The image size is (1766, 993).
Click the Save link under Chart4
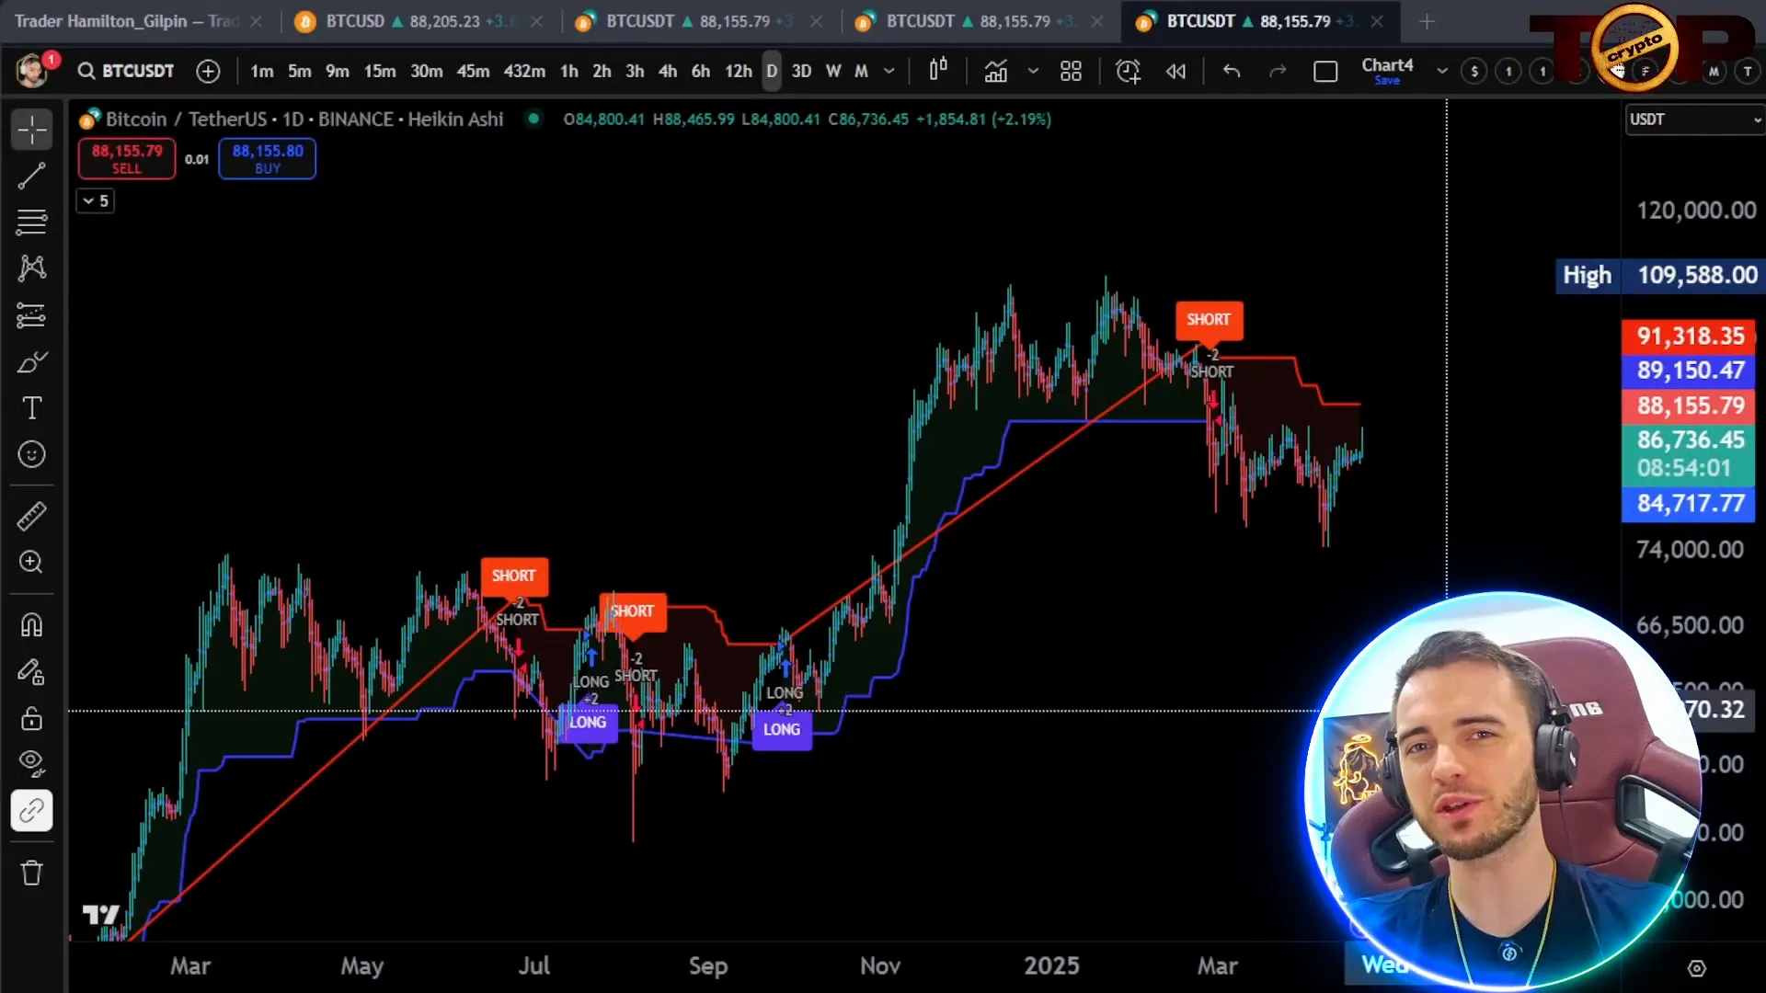[x=1387, y=81]
